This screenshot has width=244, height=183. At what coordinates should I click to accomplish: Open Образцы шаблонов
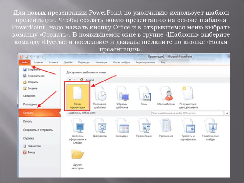(122, 97)
